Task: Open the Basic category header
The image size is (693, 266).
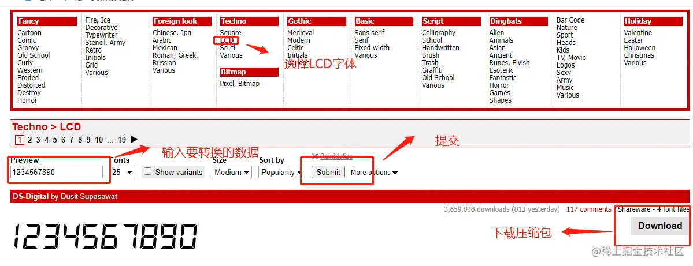Action: point(384,21)
